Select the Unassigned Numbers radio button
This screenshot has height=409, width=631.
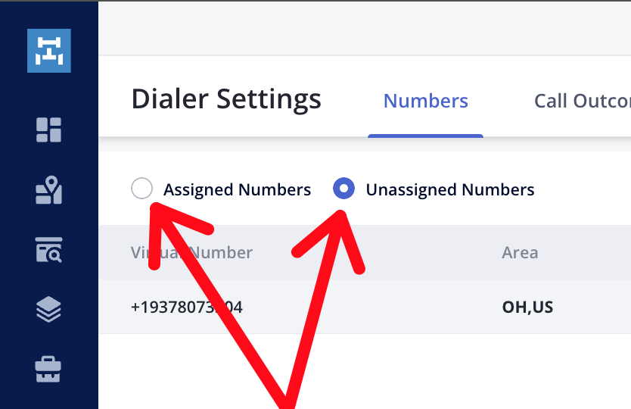click(344, 188)
